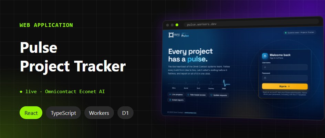Select the Deploy stage on the pulse line
This screenshot has height=138, width=325.
click(211, 89)
